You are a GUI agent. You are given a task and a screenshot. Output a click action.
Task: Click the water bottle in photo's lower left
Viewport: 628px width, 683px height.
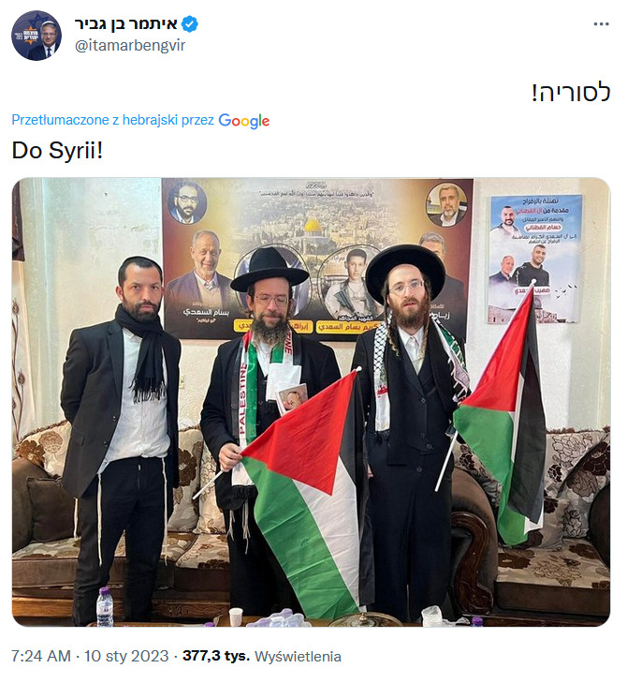(105, 606)
